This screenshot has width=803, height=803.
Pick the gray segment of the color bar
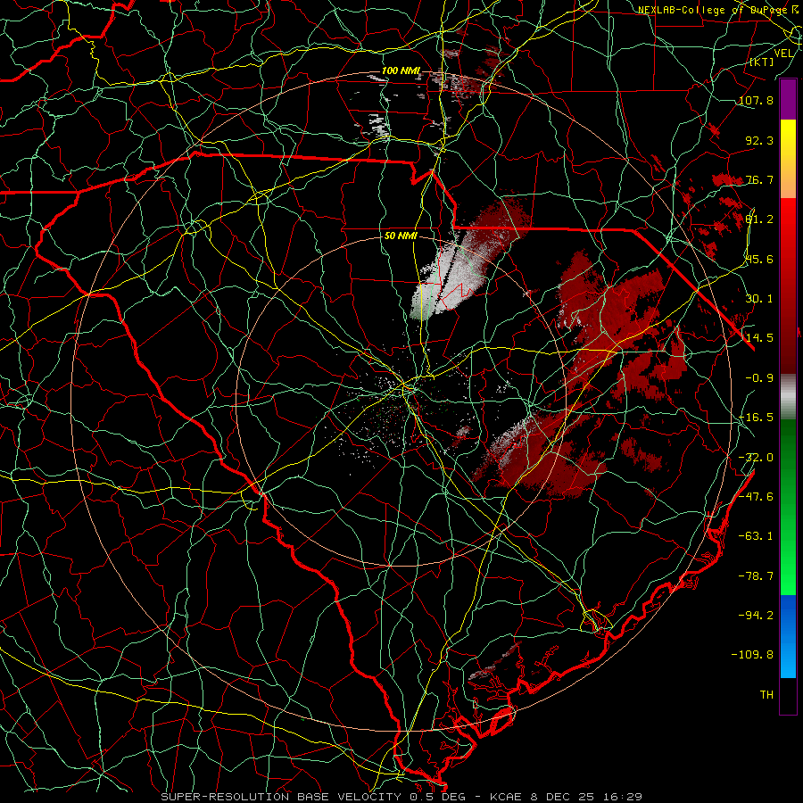[788, 396]
